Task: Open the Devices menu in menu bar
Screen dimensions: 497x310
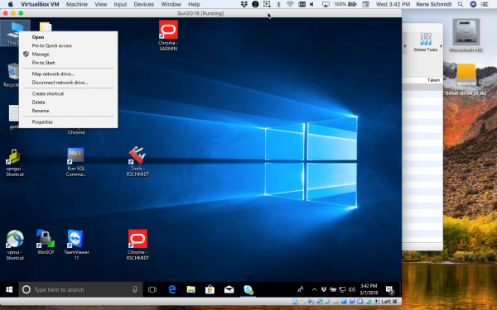Action: pyautogui.click(x=144, y=4)
